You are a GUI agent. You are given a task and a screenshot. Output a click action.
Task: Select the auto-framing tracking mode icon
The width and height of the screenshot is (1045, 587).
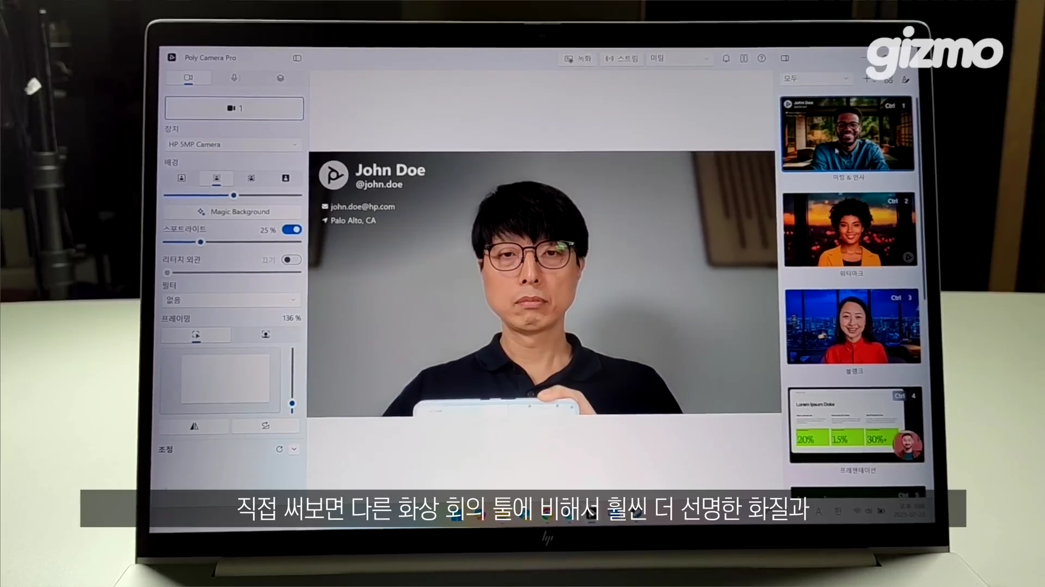click(196, 335)
